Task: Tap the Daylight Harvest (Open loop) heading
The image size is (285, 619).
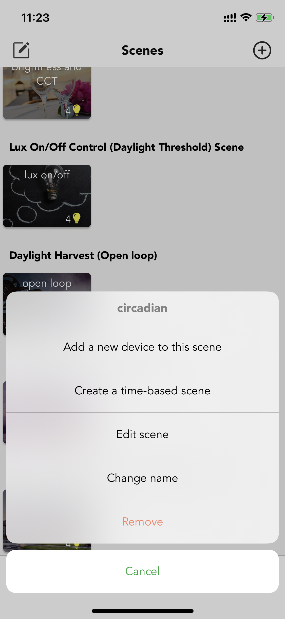Action: pyautogui.click(x=83, y=255)
